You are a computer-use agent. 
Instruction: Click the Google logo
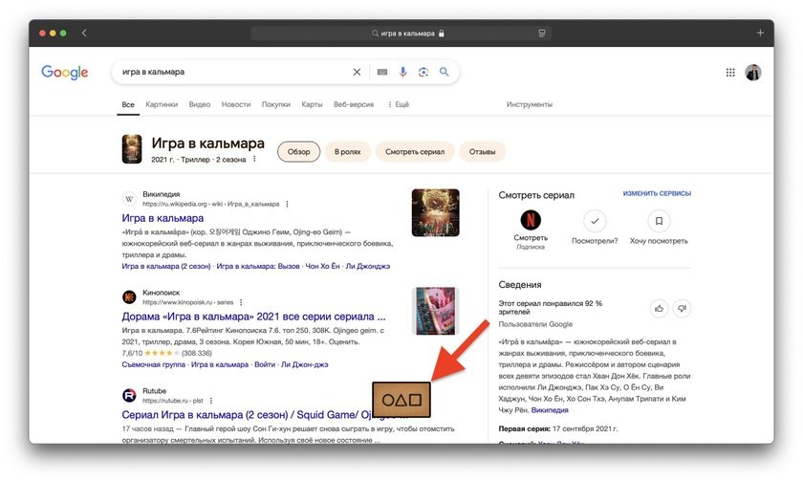65,73
